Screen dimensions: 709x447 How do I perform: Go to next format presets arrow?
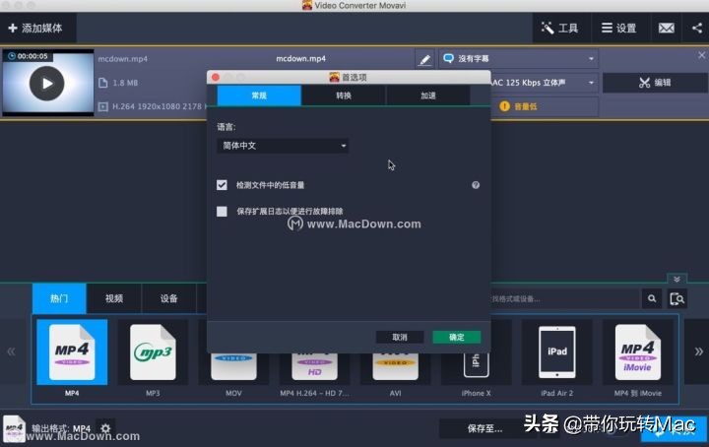pyautogui.click(x=698, y=351)
